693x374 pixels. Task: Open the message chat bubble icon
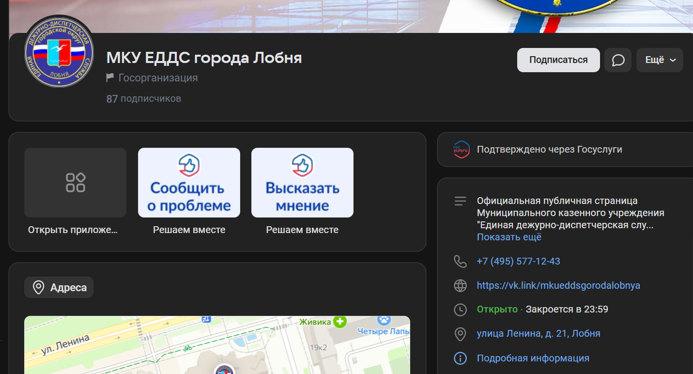click(x=618, y=60)
